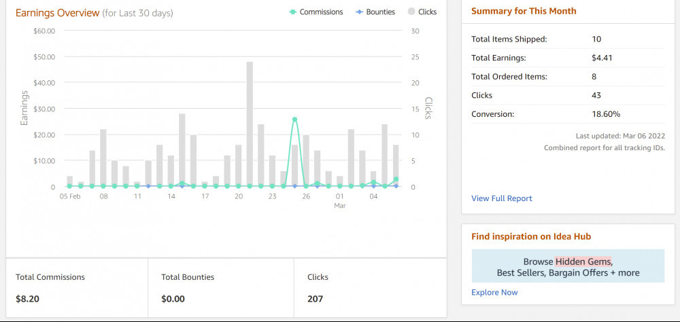Viewport: 680px width, 322px height.
Task: Click the last commissions data point on the right
Action: tap(396, 179)
